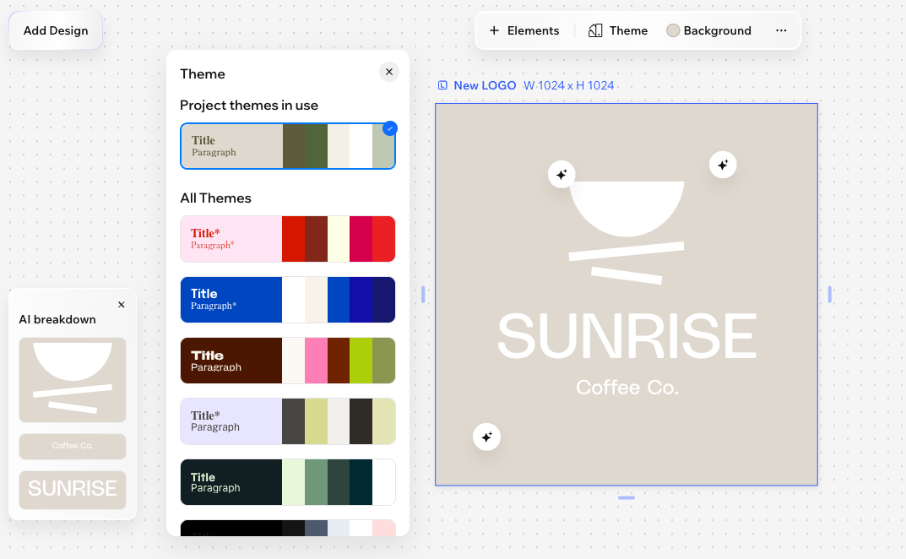This screenshot has height=559, width=906.
Task: Select the checked project theme in use
Action: (x=287, y=146)
